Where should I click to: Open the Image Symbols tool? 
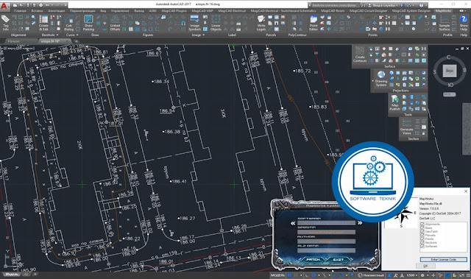[194, 23]
